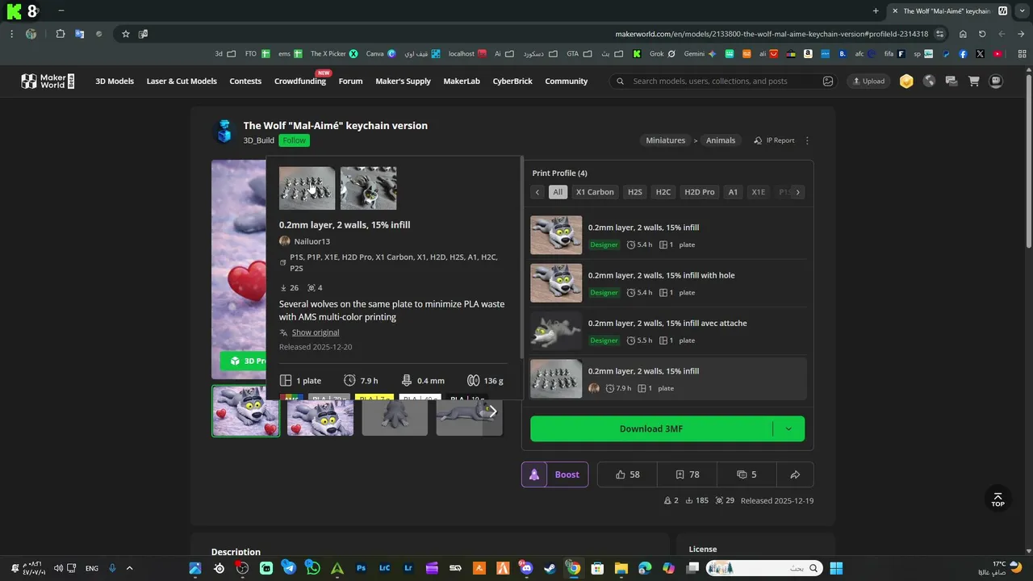Click the yellow PLA filament swatch
This screenshot has width=1033, height=581.
pos(374,398)
